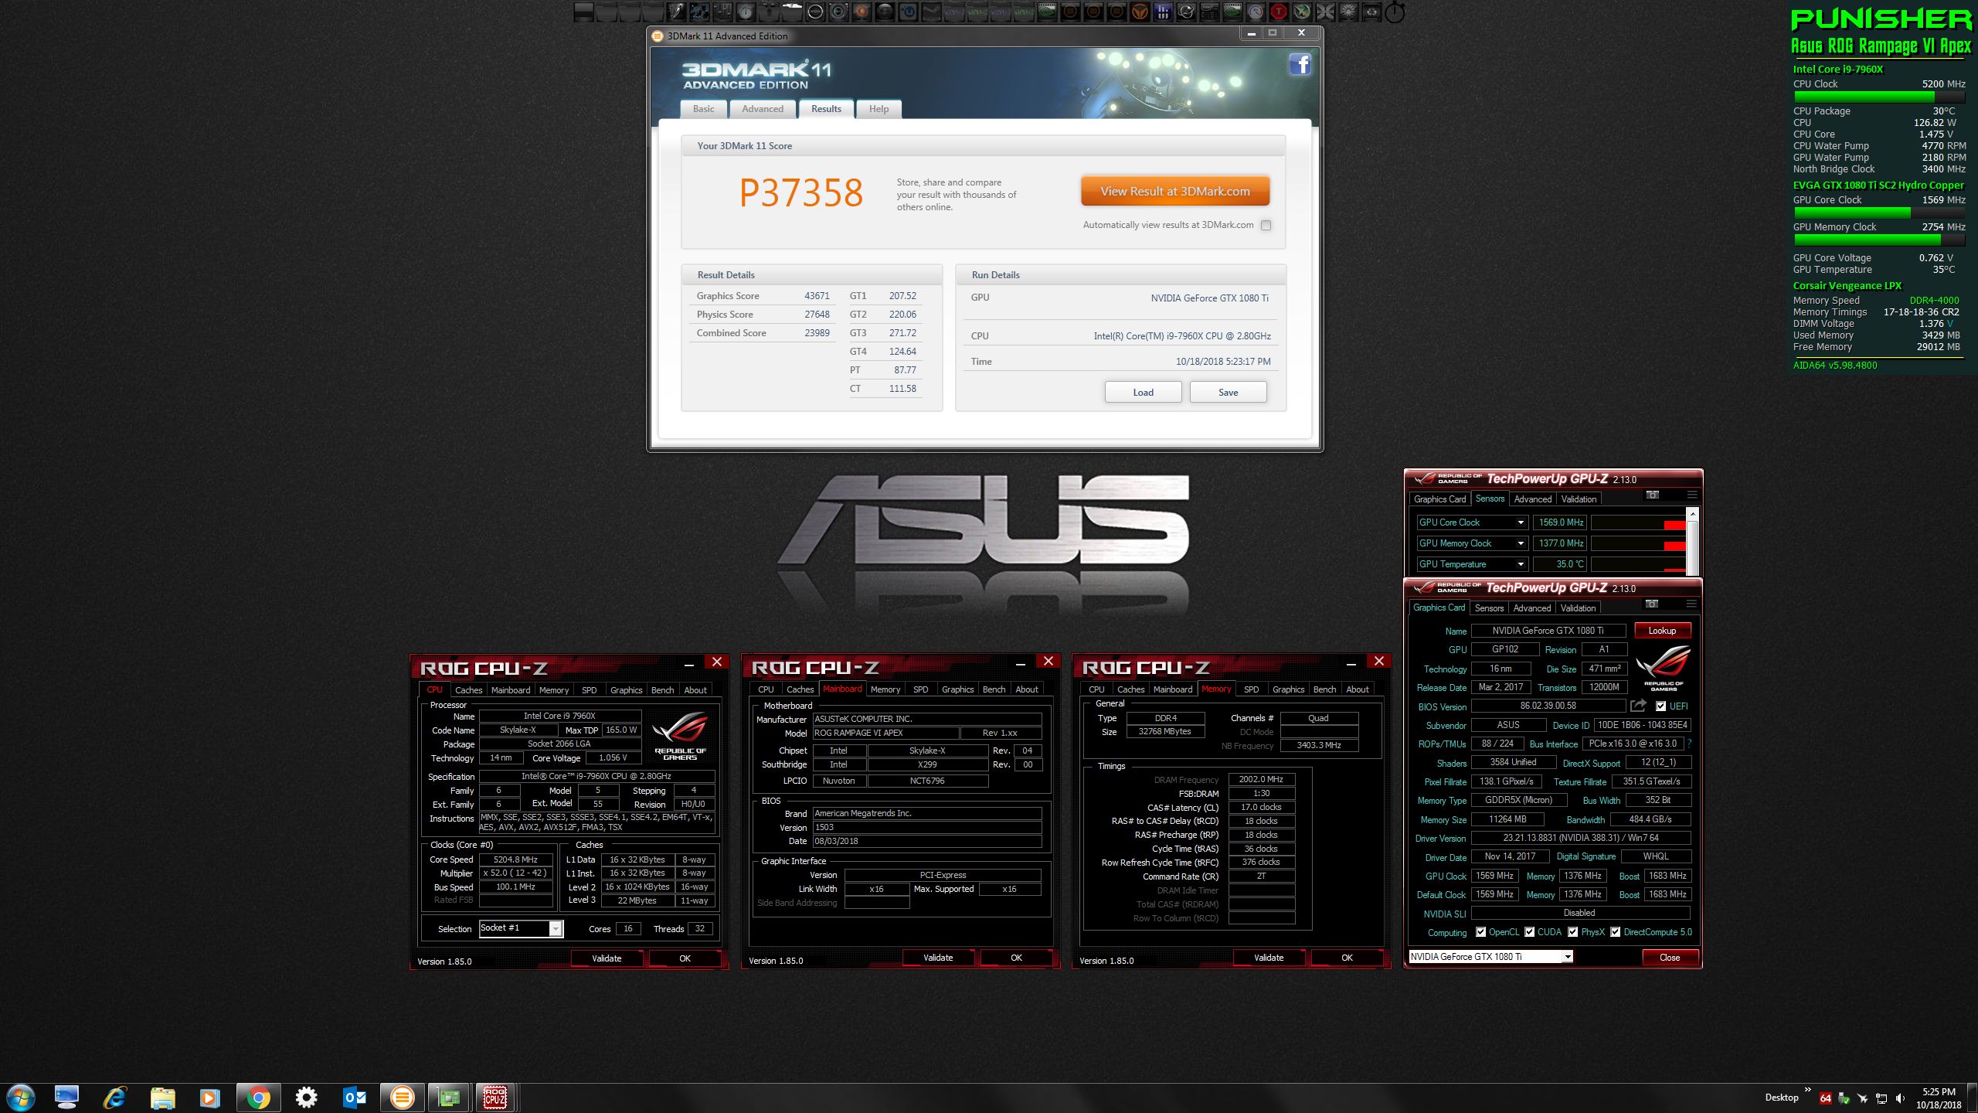
Task: Expand the NVIDIA GeForce GTX 1080 Ti selector
Action: click(1567, 957)
